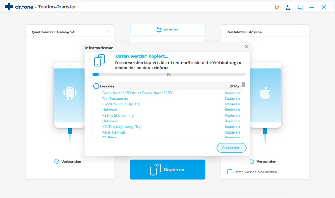The image size is (335, 198).
Task: Open the shopping cart icon
Action: pos(276,7)
